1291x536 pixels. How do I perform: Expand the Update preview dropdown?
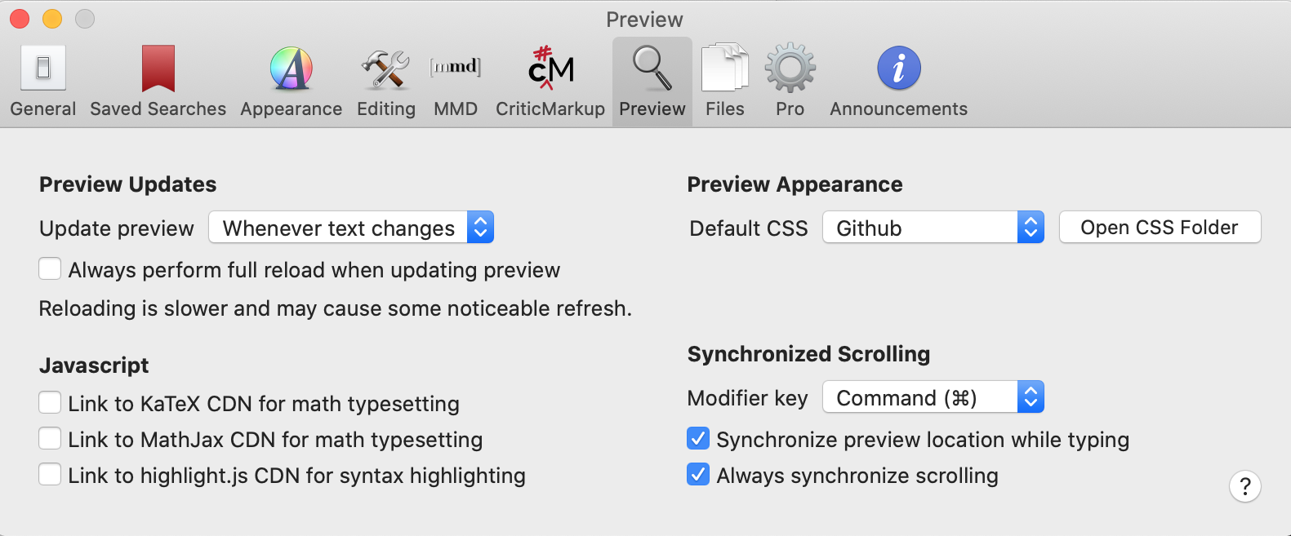coord(351,228)
